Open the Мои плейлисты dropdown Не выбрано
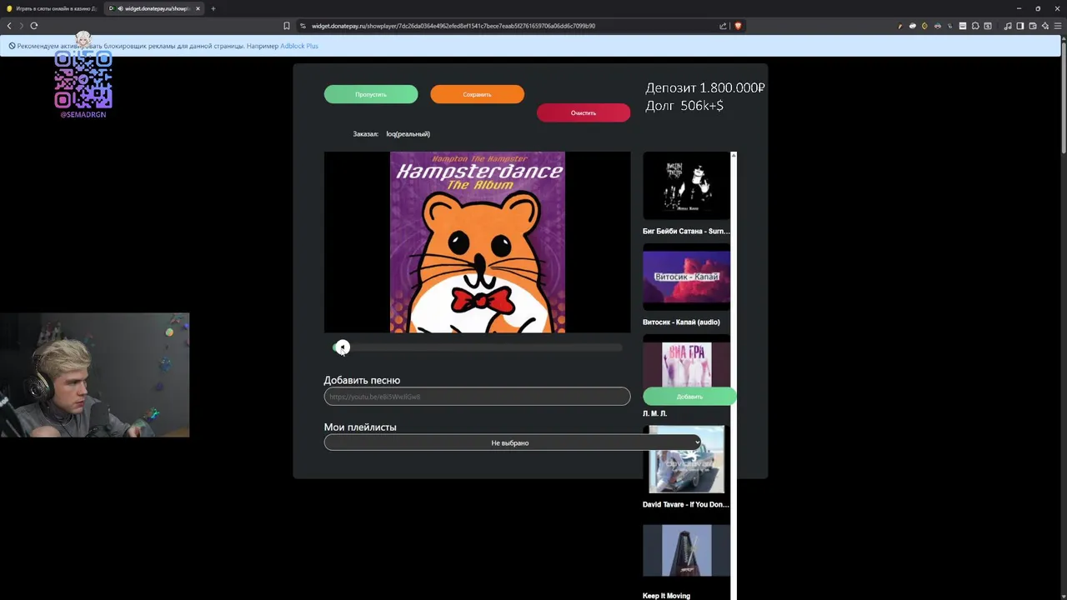1067x600 pixels. 513,442
